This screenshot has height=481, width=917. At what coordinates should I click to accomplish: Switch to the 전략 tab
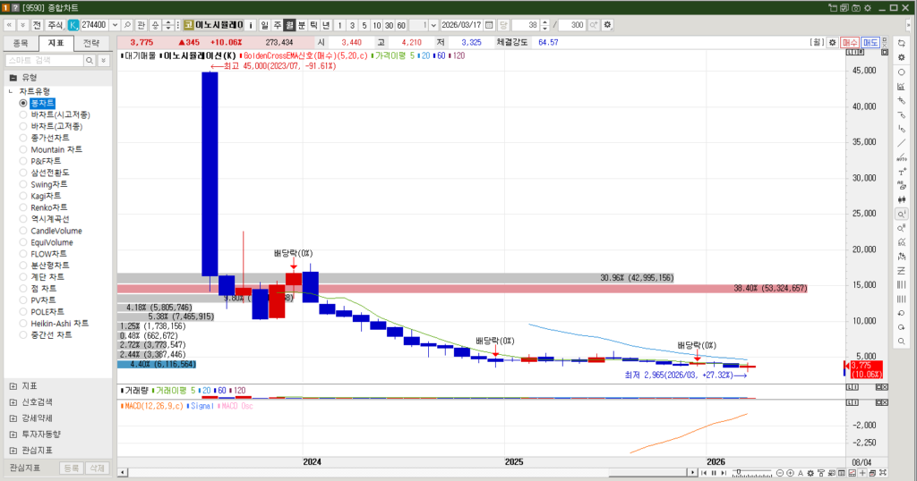point(91,42)
